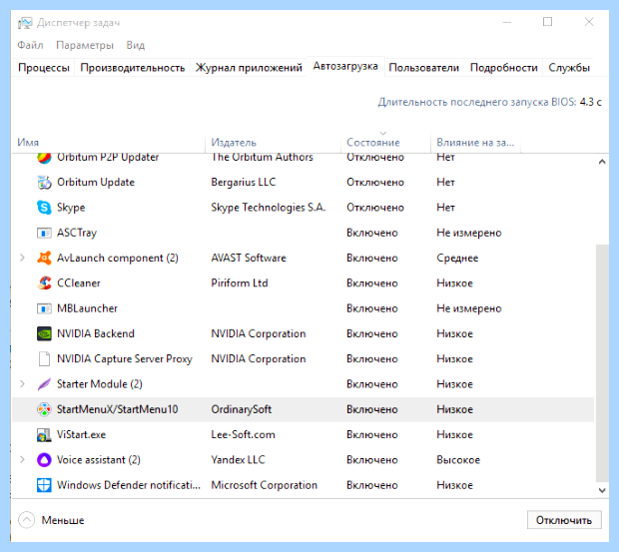
Task: Click the vertical scrollbar thumb
Action: click(602, 363)
